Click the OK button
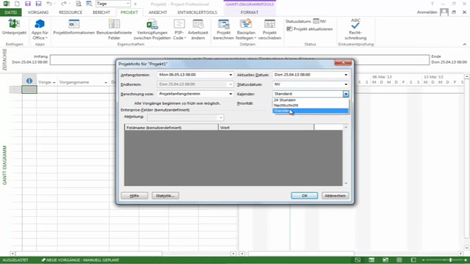470x264 pixels. (x=305, y=196)
